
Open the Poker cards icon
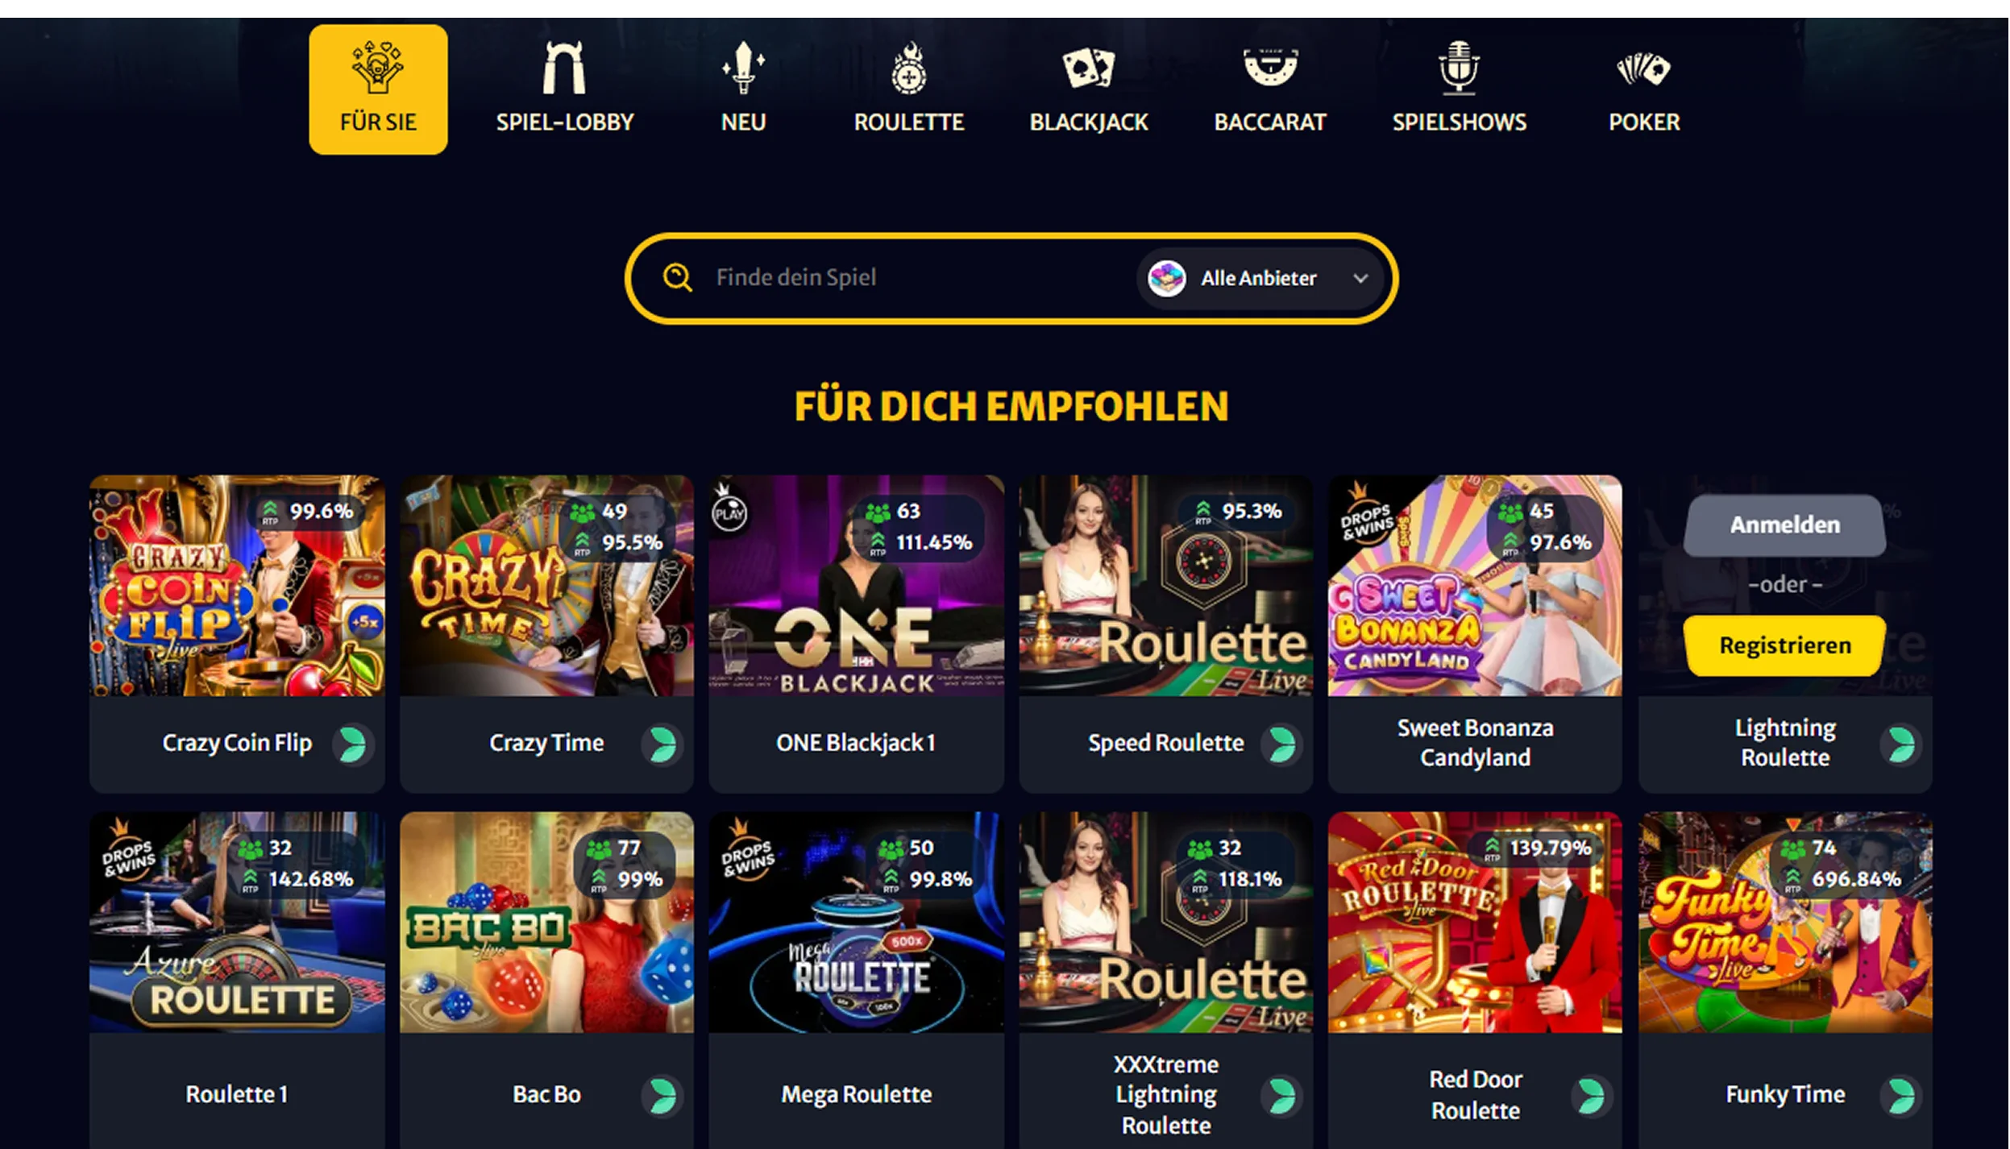(1644, 68)
